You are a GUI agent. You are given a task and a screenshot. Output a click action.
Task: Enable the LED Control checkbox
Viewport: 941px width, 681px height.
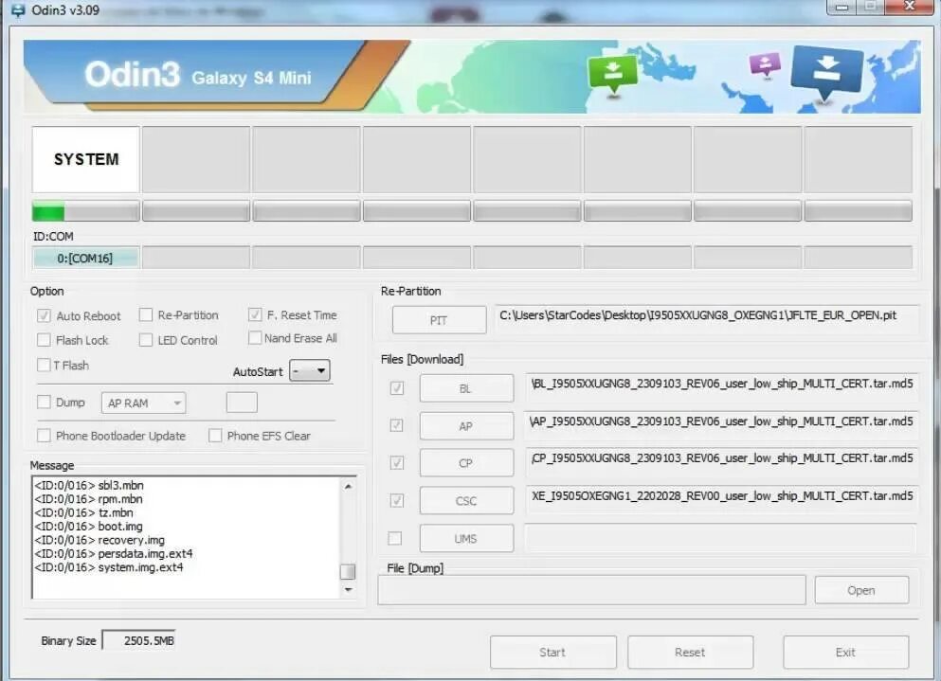click(x=145, y=340)
